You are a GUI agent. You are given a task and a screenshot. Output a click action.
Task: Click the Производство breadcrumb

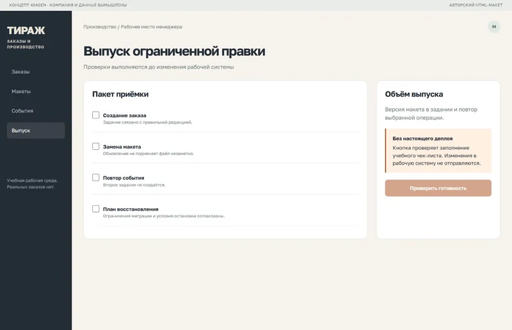(x=100, y=27)
